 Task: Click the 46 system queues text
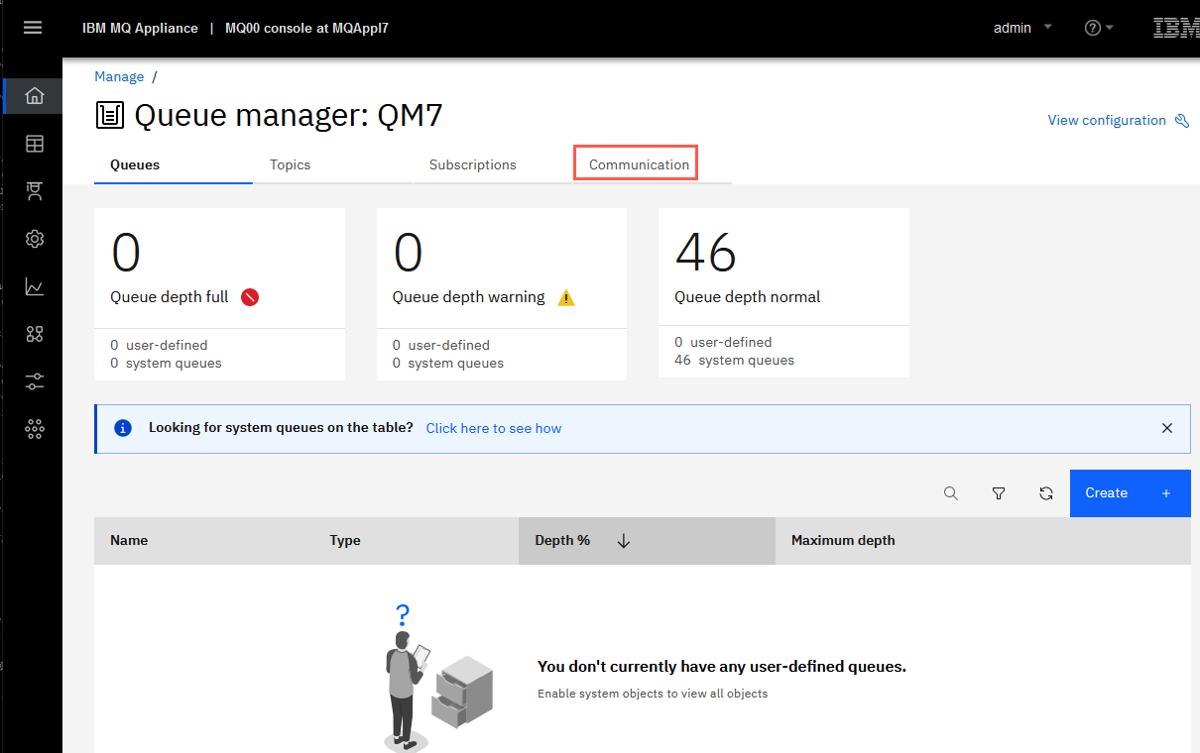pos(734,360)
